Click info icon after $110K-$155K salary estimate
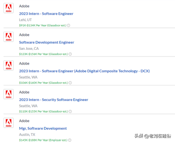The width and height of the screenshot is (175, 142). pos(70,111)
